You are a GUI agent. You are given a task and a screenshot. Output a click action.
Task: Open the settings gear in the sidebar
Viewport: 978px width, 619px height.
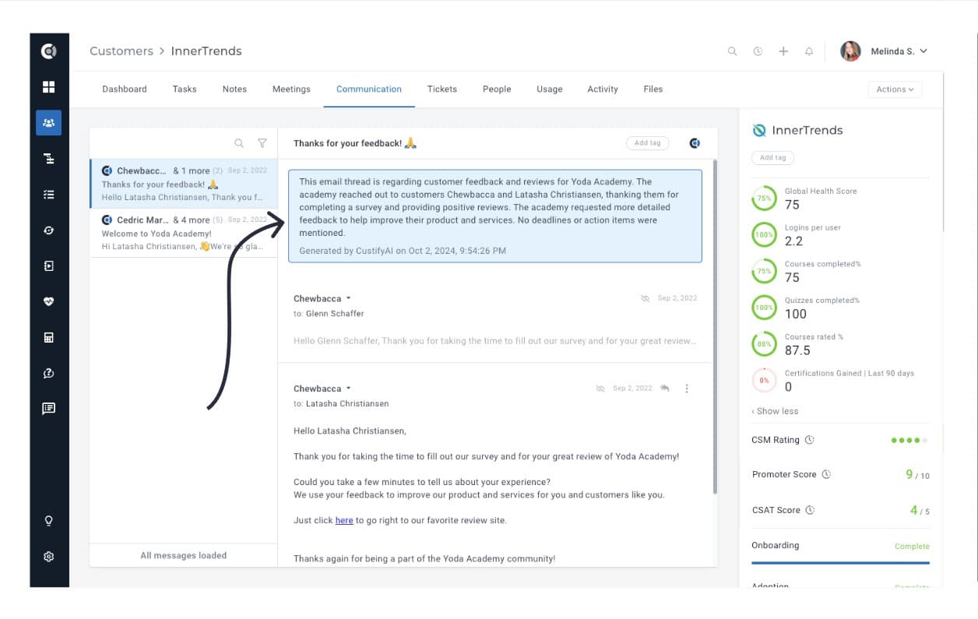(x=48, y=557)
